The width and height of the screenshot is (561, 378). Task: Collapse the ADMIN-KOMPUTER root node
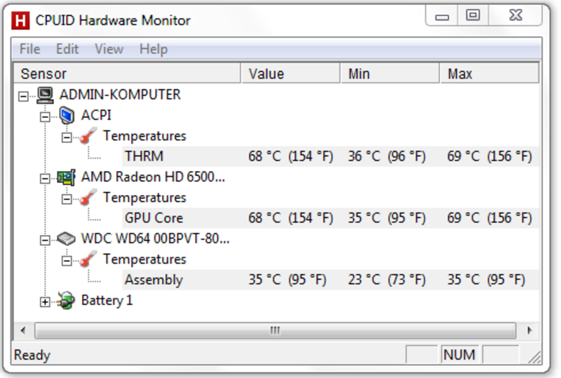click(23, 96)
